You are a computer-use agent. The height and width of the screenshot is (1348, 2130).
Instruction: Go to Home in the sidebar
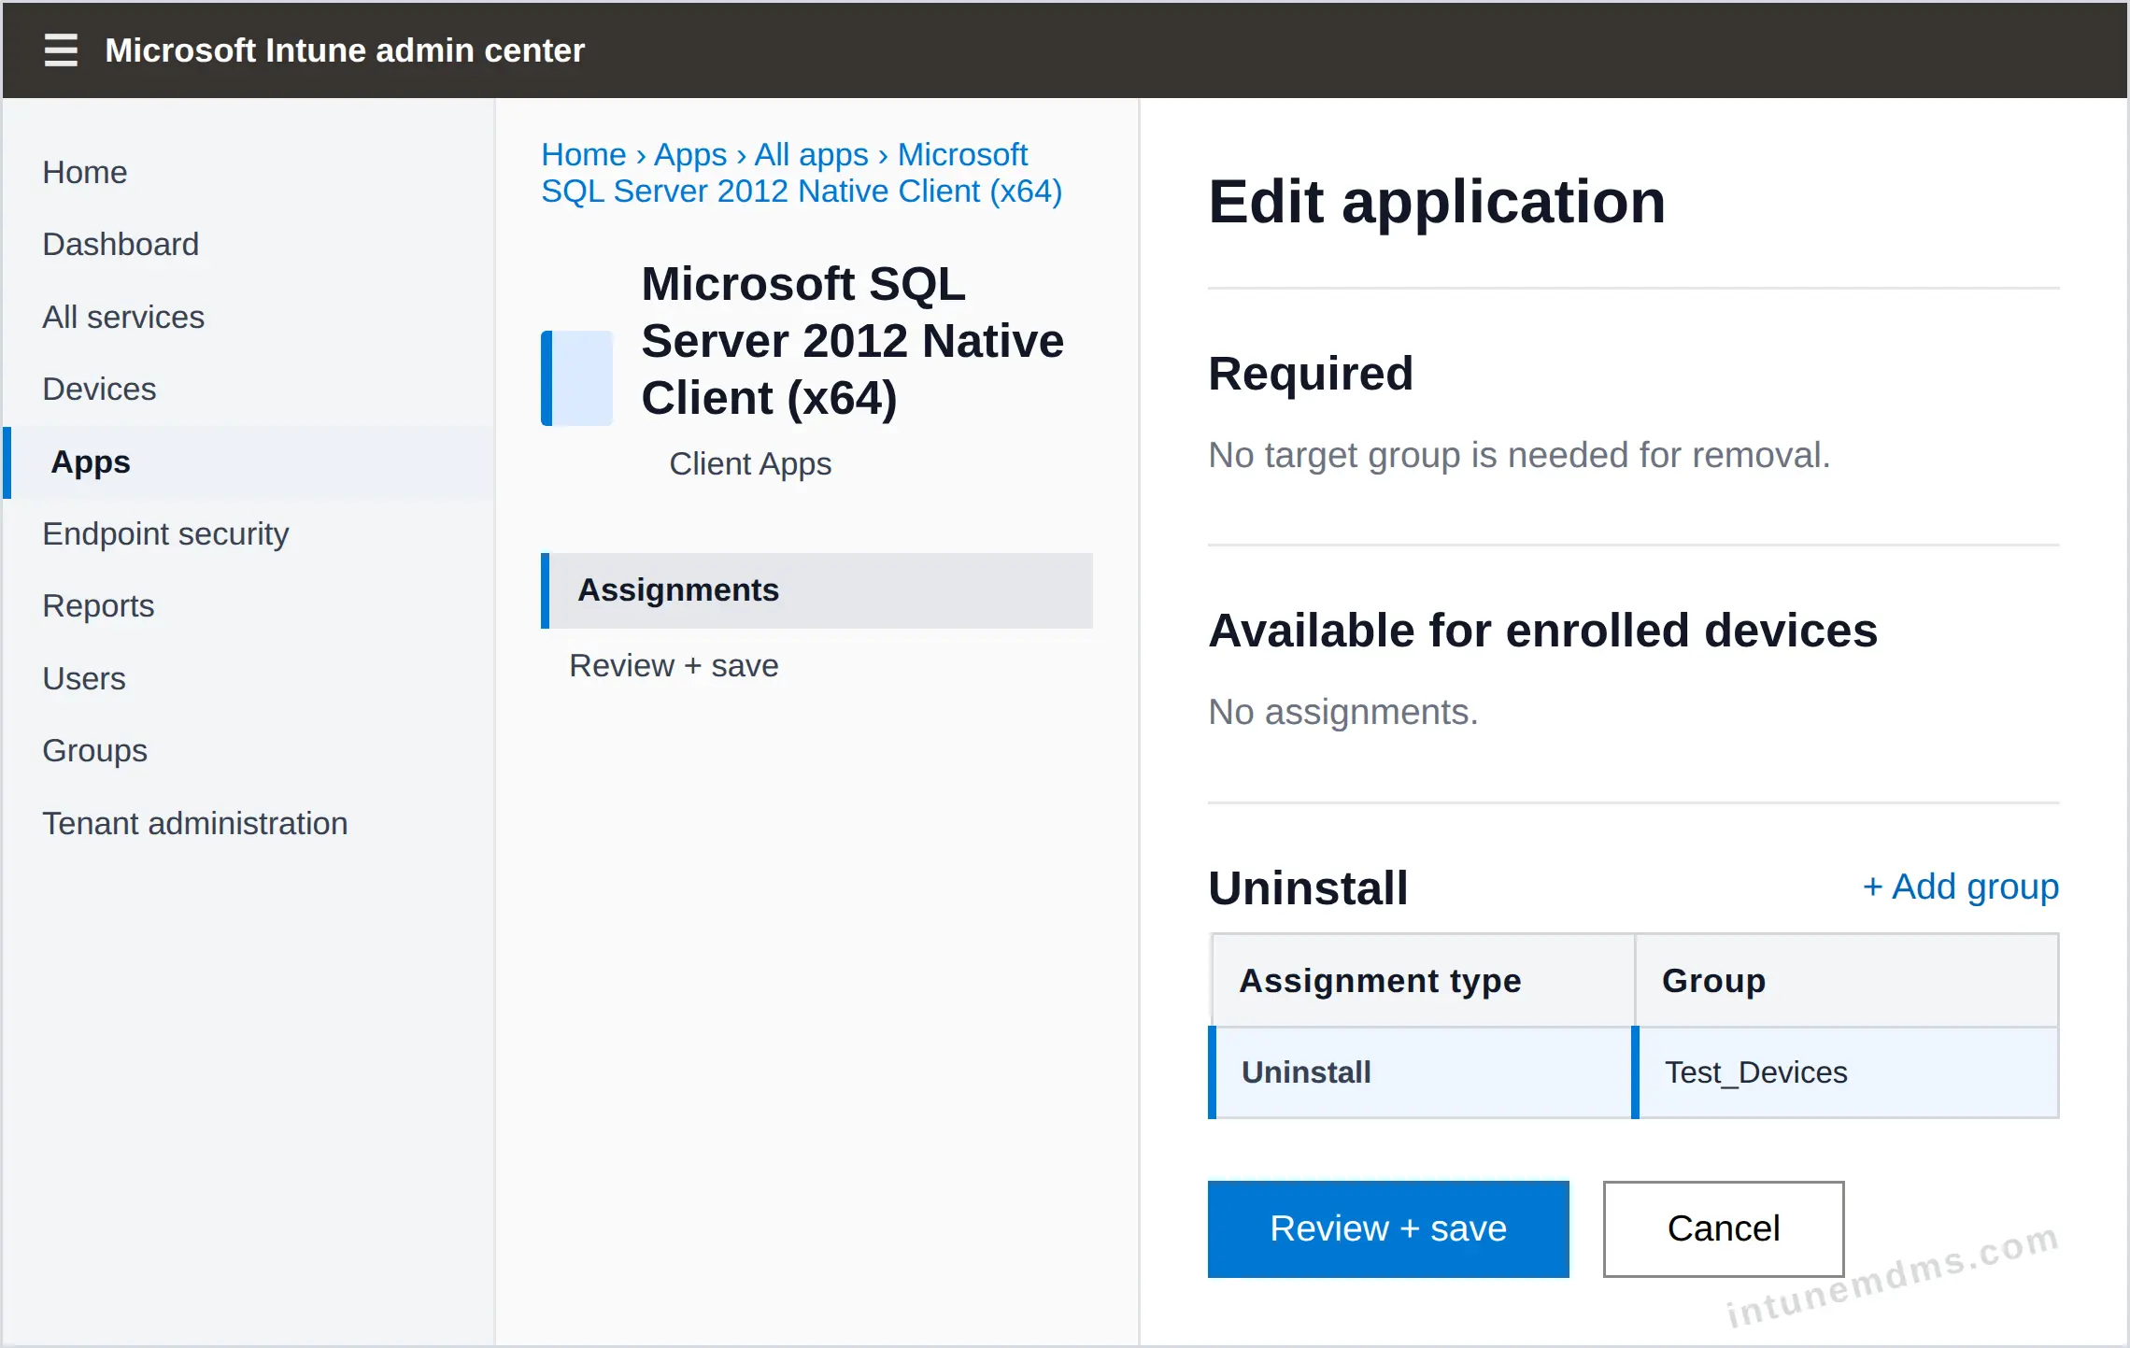point(85,172)
